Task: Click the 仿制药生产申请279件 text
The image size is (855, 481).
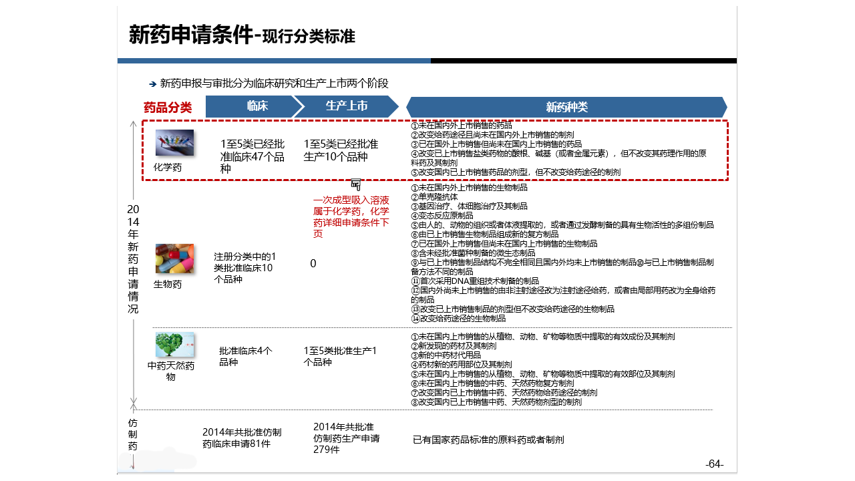Action: (x=346, y=438)
